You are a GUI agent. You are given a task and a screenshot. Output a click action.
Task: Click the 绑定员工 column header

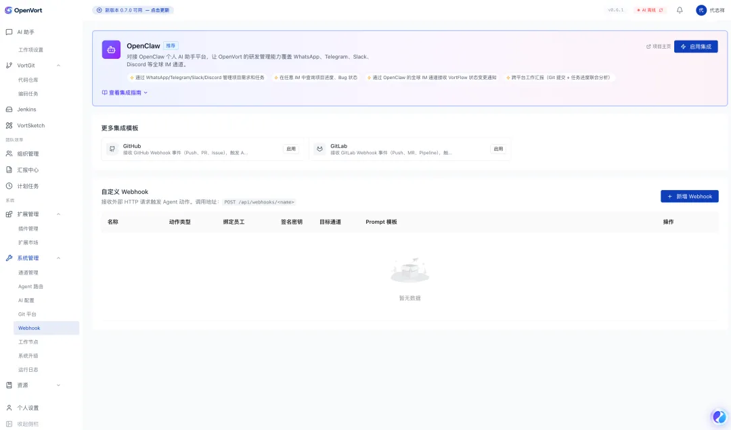pyautogui.click(x=234, y=222)
